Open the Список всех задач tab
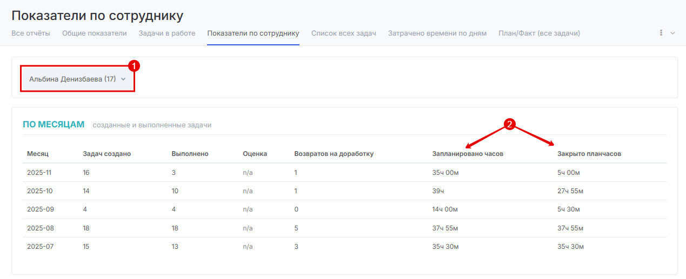The image size is (686, 279). [343, 33]
